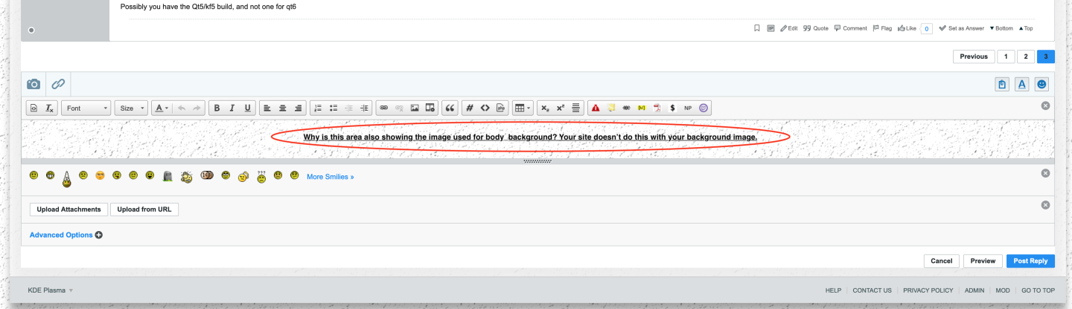Viewport: 1072px width, 309px height.
Task: Open the KDE Plasma style chooser
Action: 51,290
